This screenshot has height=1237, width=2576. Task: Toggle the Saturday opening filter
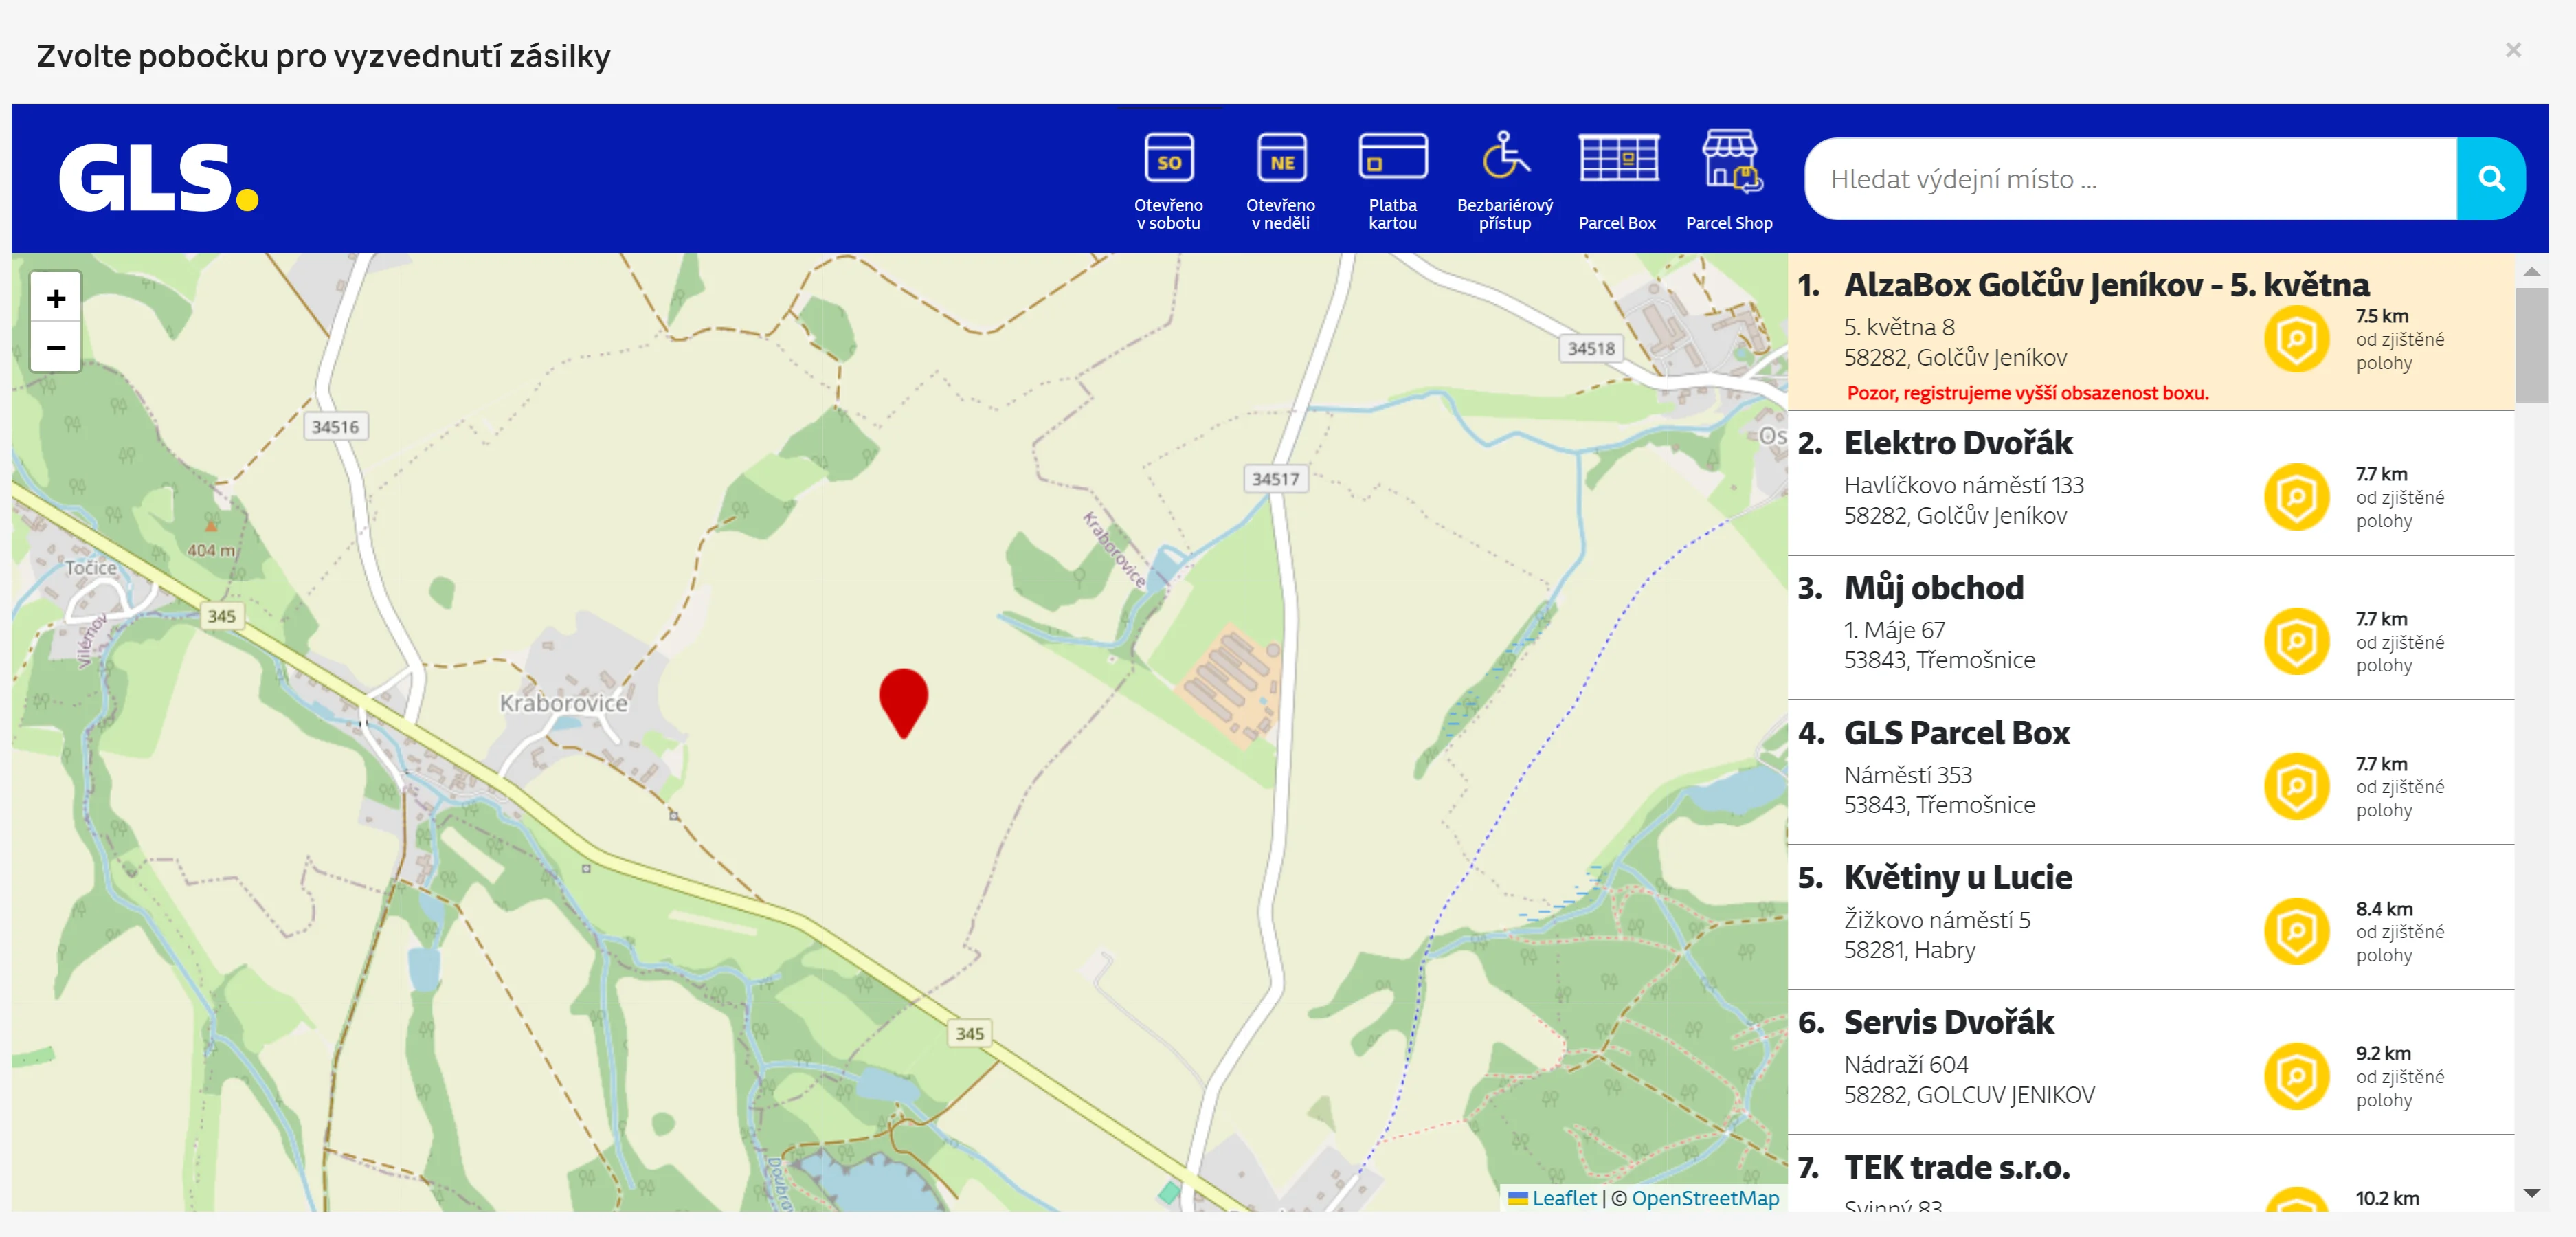(1168, 179)
